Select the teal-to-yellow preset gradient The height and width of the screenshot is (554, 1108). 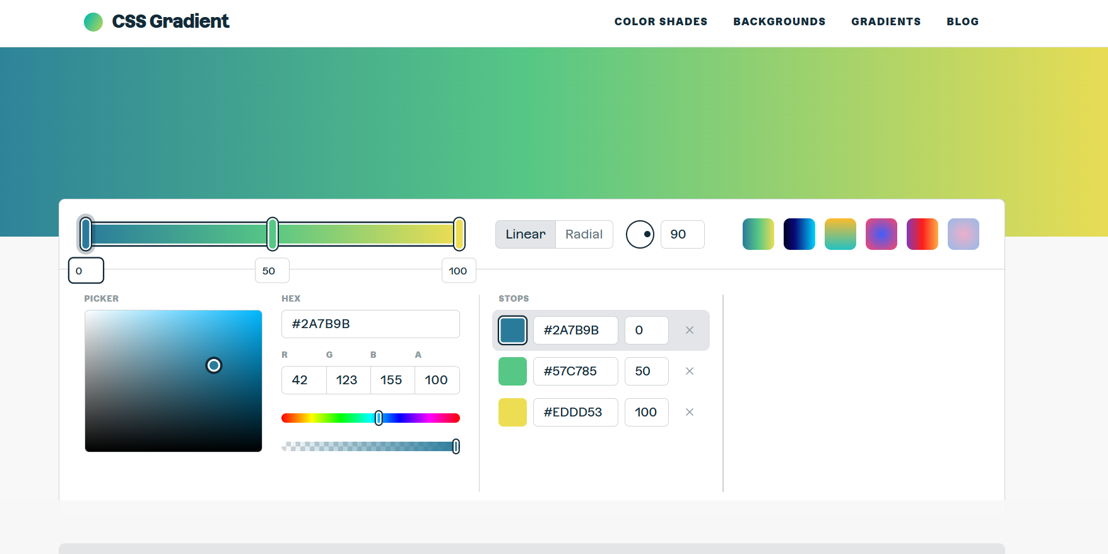(x=758, y=234)
